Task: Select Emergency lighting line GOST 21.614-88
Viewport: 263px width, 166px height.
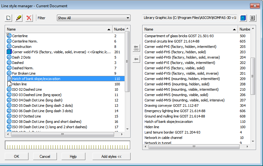Action: [x=175, y=111]
